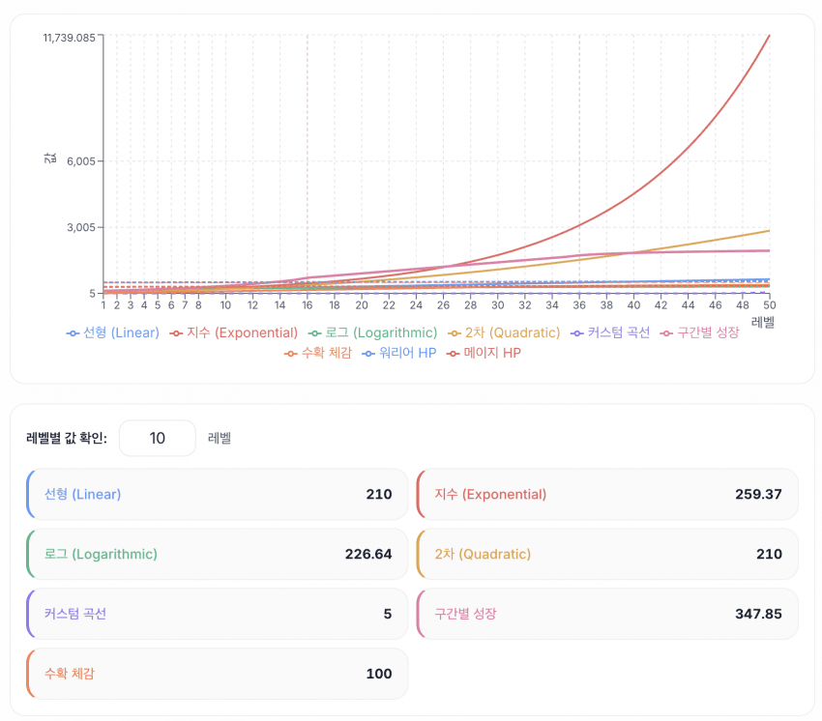822x721 pixels.
Task: Click the 구간별 성장 card showing 347.85
Action: [607, 614]
